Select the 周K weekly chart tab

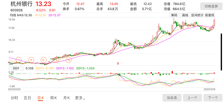pyautogui.click(x=53, y=98)
